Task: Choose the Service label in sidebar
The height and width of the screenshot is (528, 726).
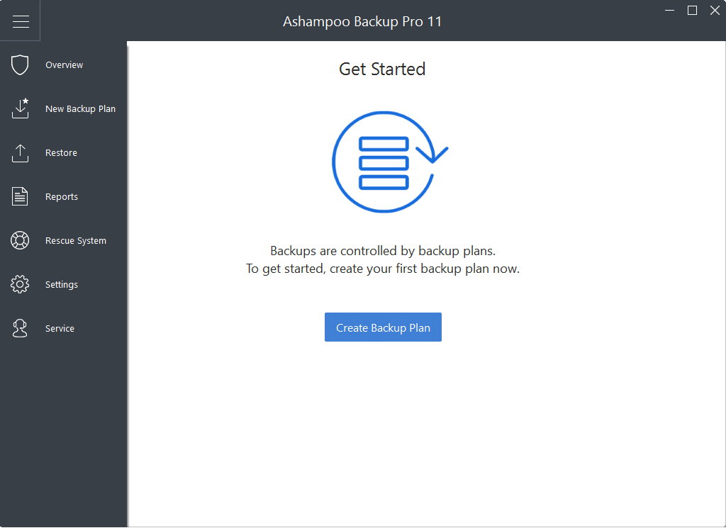Action: click(60, 329)
